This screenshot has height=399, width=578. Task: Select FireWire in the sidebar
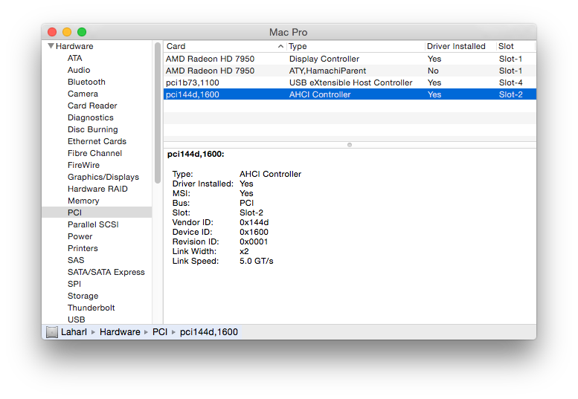pyautogui.click(x=83, y=165)
